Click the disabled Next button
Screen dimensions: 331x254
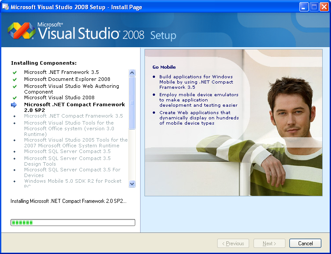[x=269, y=243]
